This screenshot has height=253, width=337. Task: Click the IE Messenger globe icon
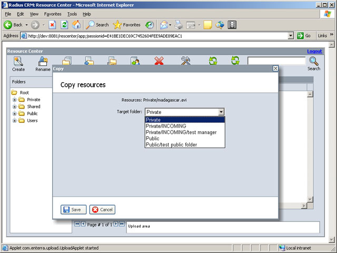click(220, 25)
